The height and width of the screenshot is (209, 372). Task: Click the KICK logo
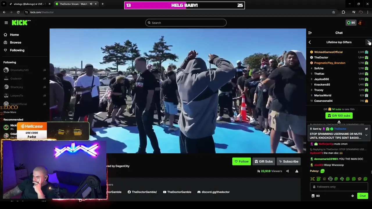(21, 23)
